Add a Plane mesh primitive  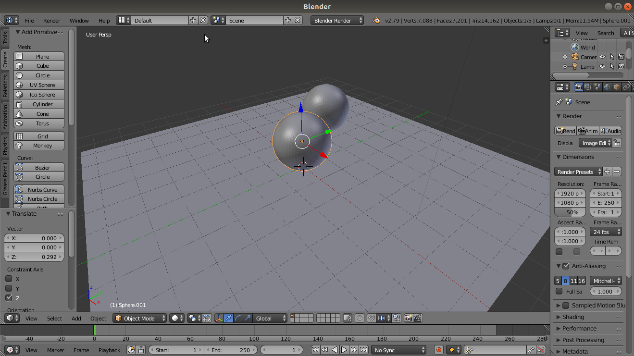(39, 56)
